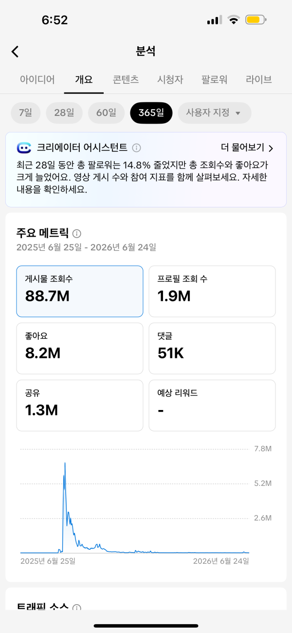
Task: Tap the 6:52 clock in status bar
Action: point(55,20)
